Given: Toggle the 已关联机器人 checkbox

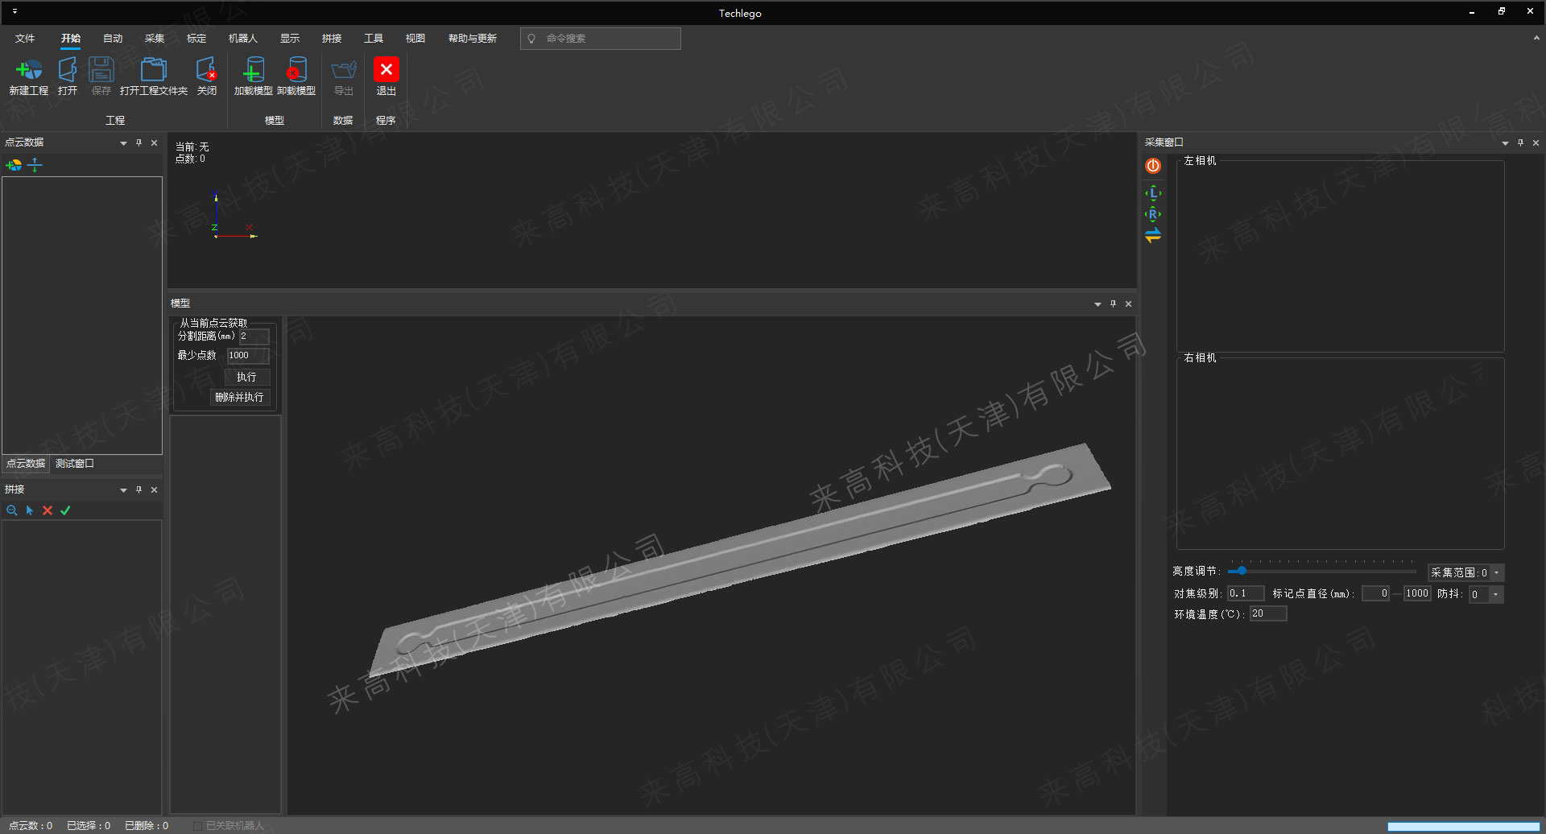Looking at the screenshot, I should pyautogui.click(x=197, y=826).
